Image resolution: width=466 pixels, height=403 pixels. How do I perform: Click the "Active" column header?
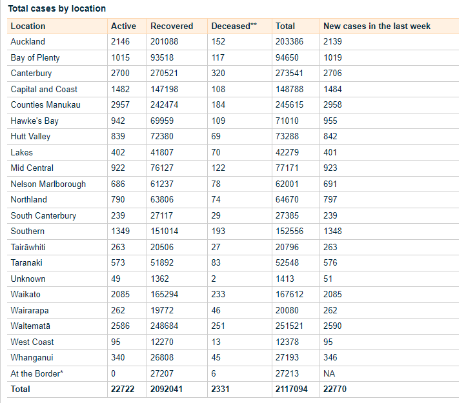[x=123, y=26]
